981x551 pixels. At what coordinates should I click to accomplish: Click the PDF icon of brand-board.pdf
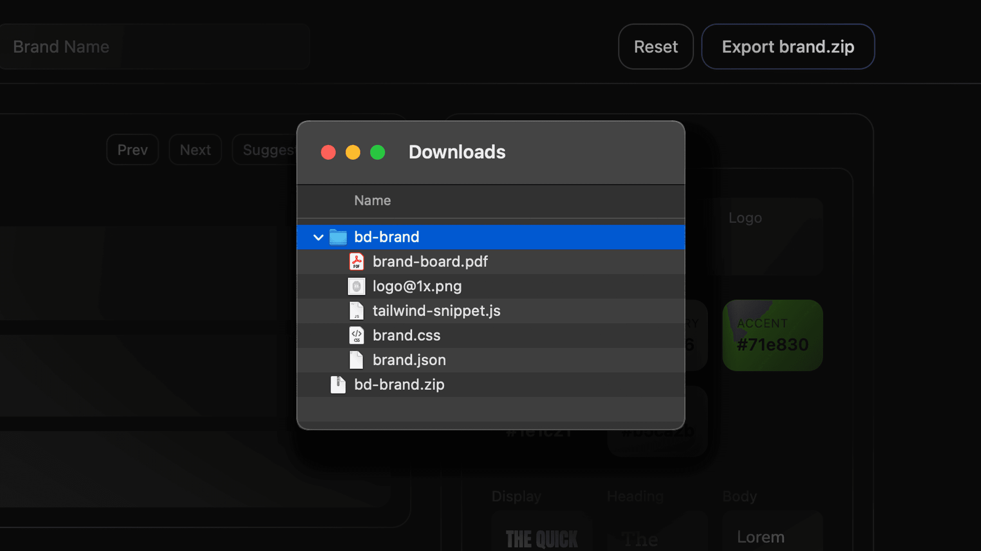356,262
